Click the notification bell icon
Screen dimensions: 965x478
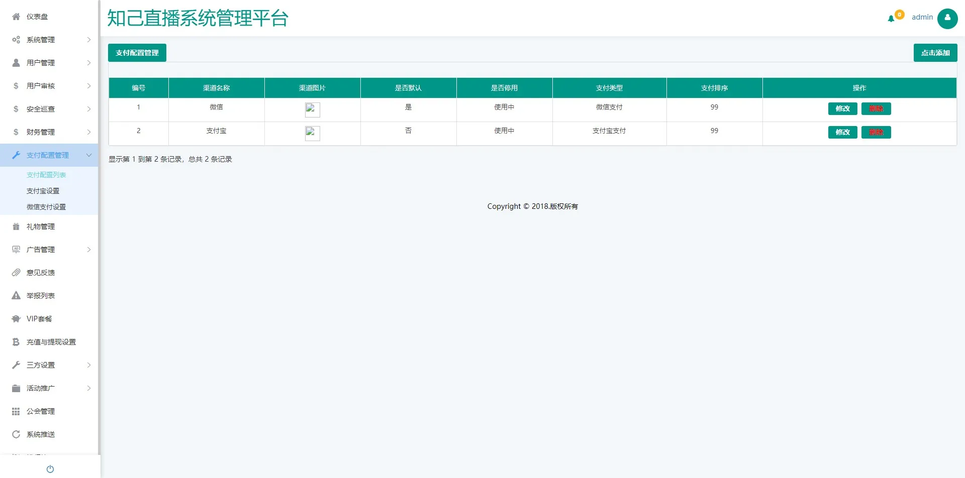[891, 19]
